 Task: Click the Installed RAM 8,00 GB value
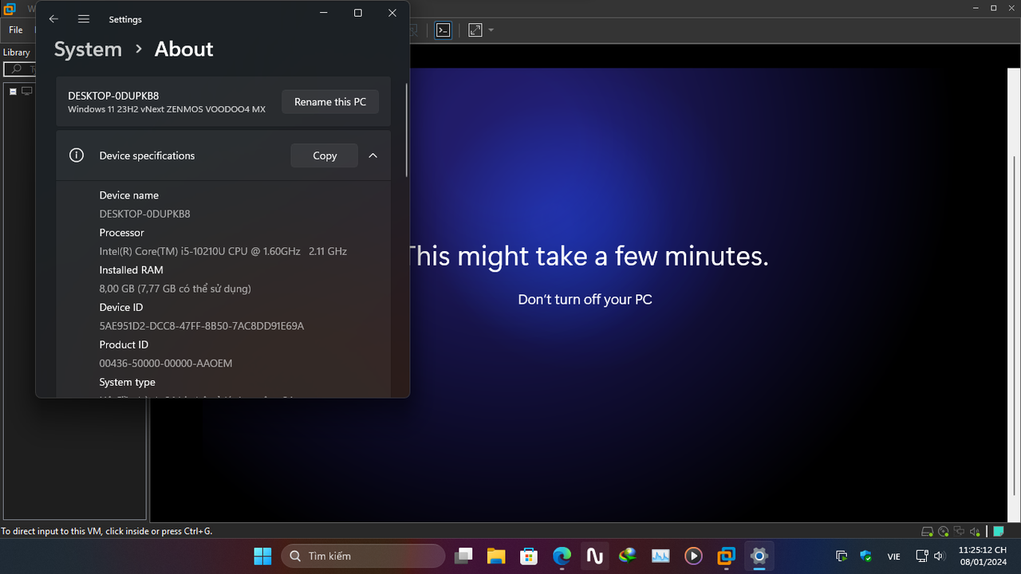click(175, 289)
